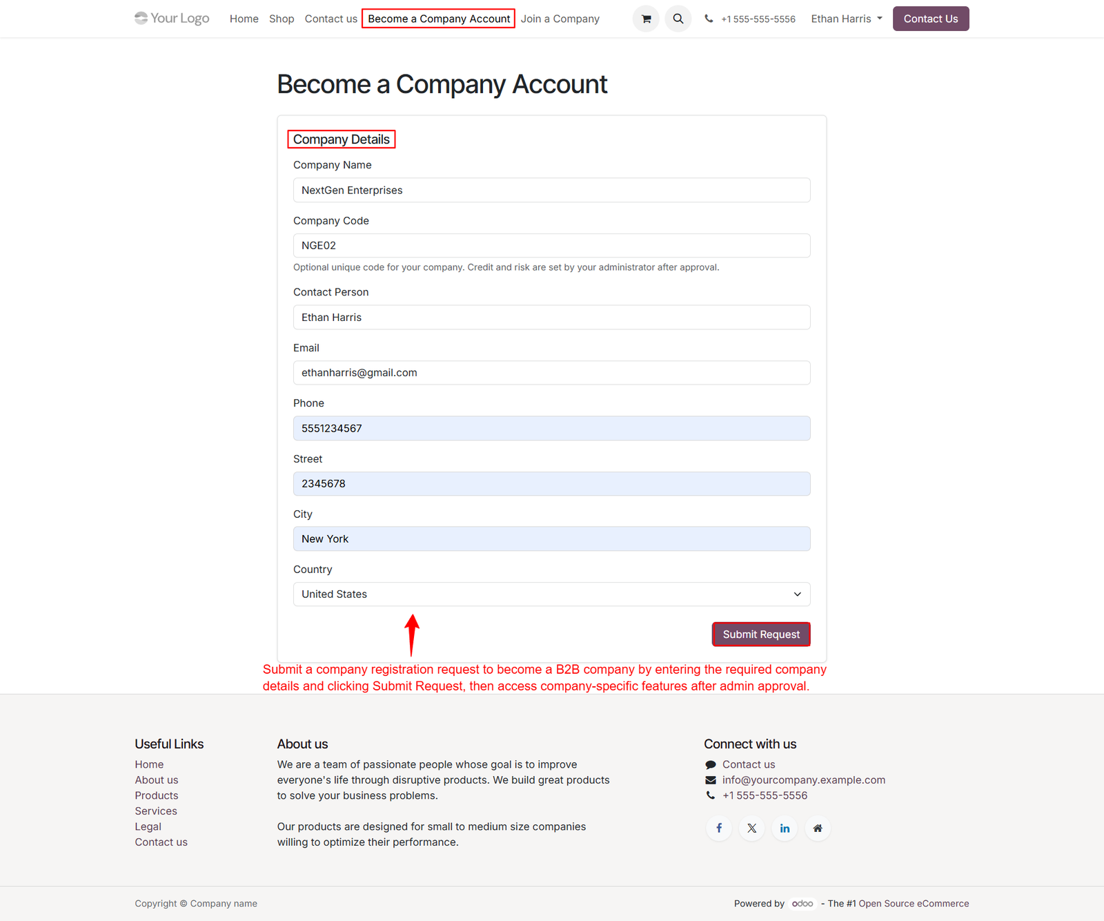Go to Join a Company menu item
Viewport: 1104px width, 921px height.
pos(560,19)
